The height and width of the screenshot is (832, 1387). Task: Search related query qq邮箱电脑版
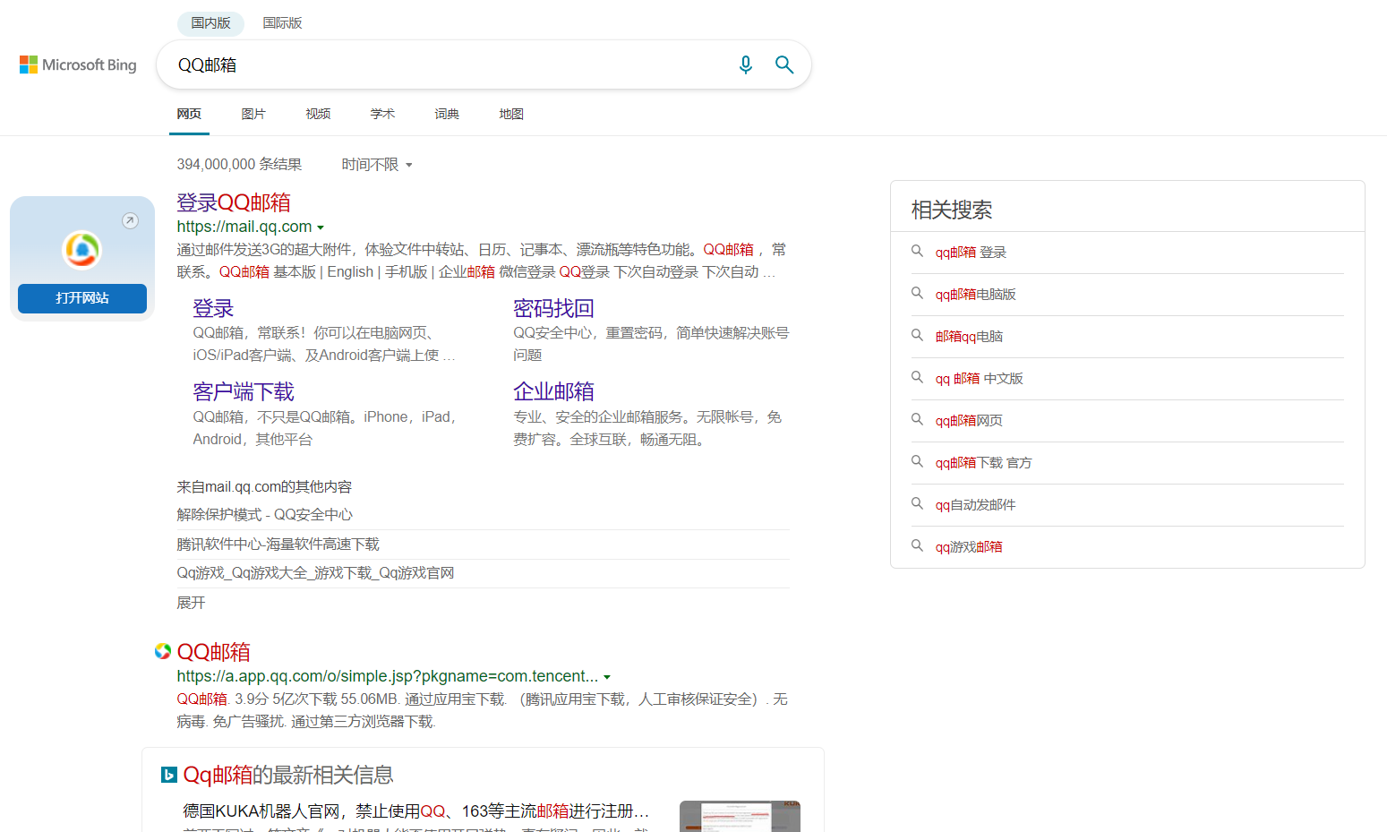[975, 295]
